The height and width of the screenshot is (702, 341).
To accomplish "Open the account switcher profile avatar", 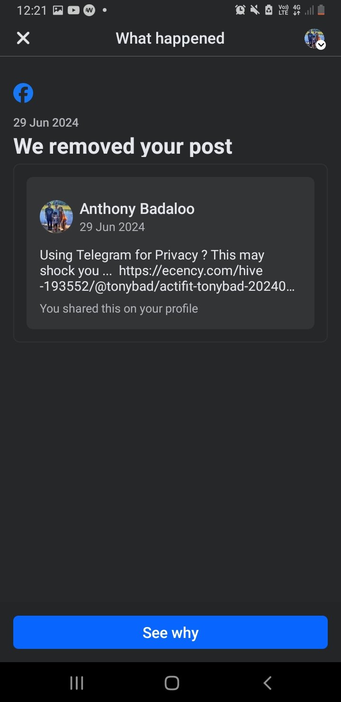I will coord(314,39).
